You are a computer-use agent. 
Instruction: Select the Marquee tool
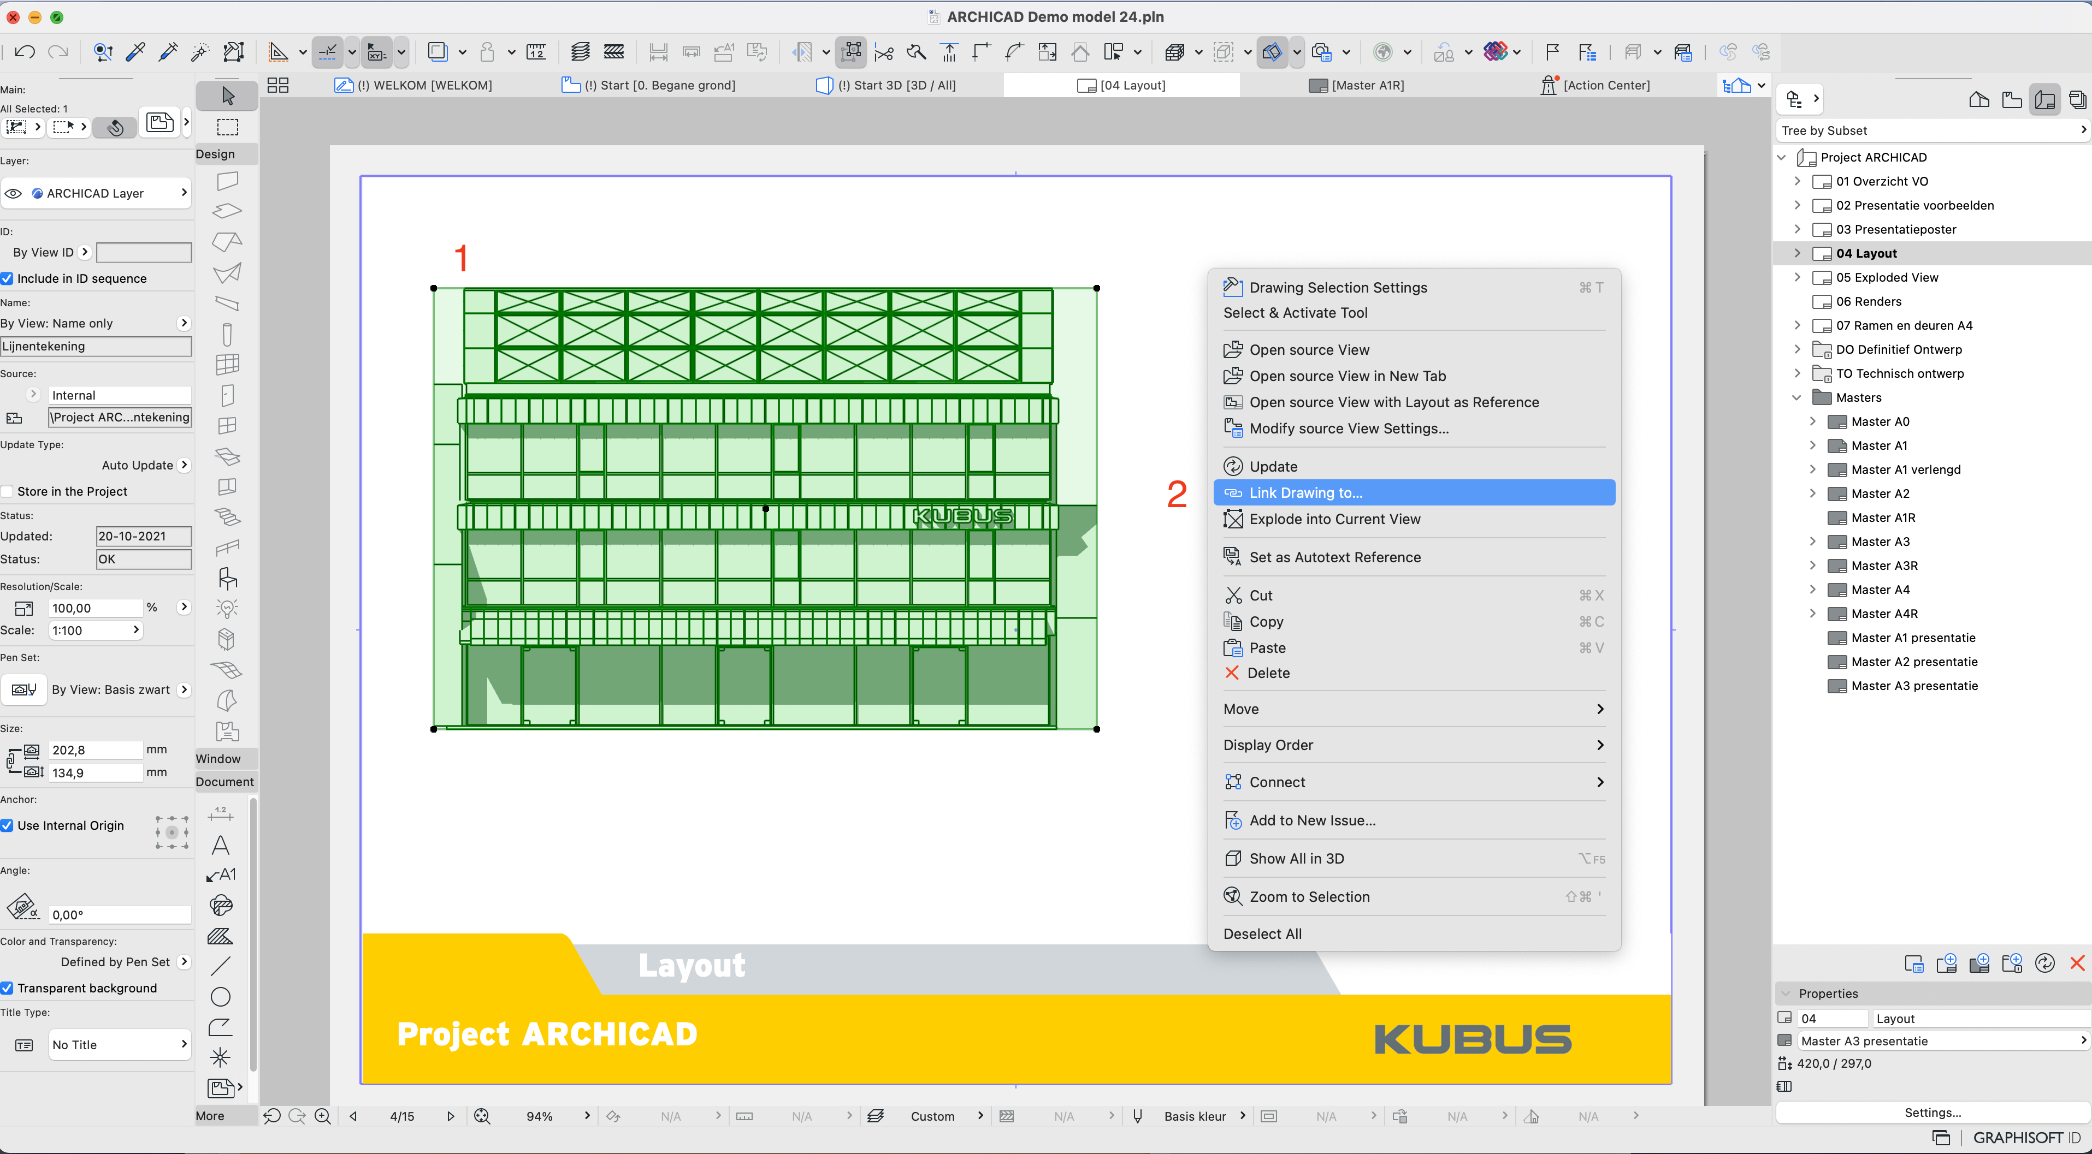tap(227, 127)
